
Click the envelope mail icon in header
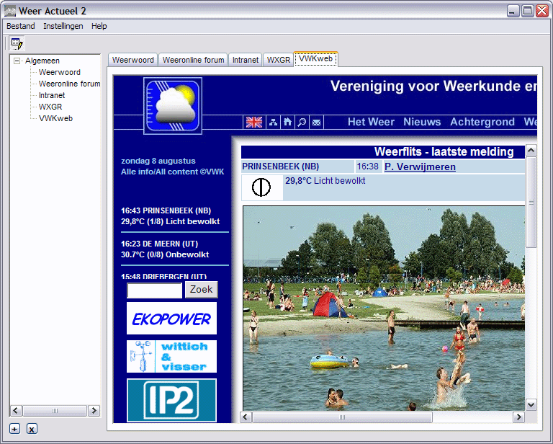pos(316,122)
